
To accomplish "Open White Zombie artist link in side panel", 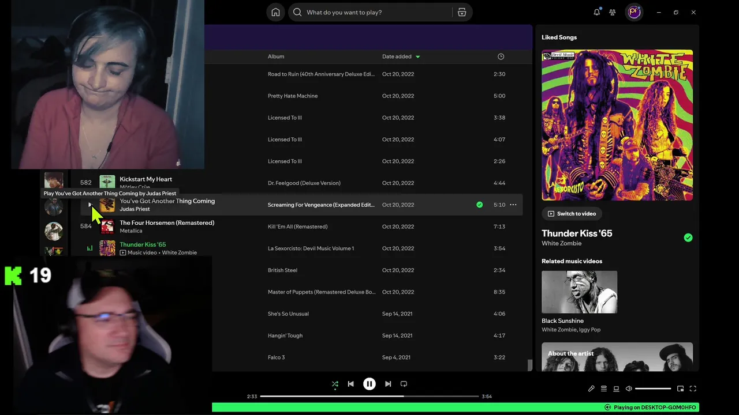I will click(561, 243).
